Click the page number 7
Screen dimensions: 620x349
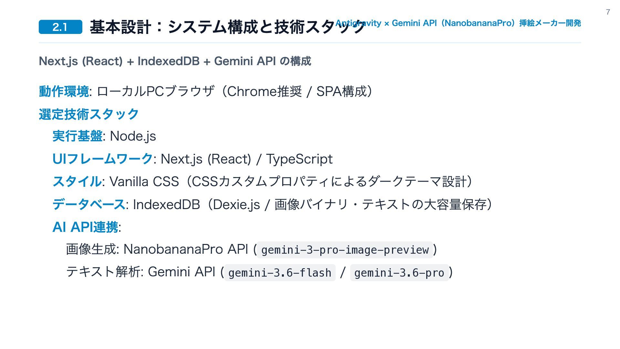[x=608, y=12]
